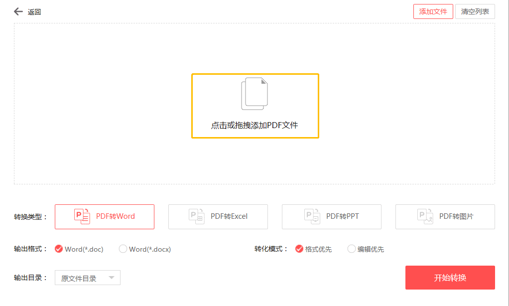Click the 返回 back label

tap(34, 12)
